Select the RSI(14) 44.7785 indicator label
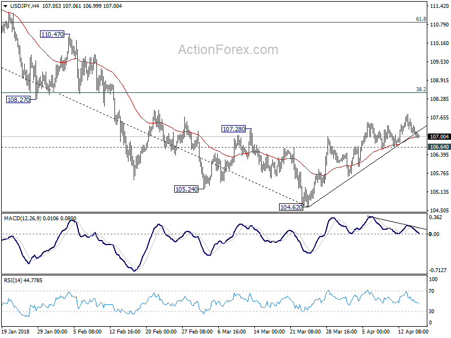 [23, 280]
